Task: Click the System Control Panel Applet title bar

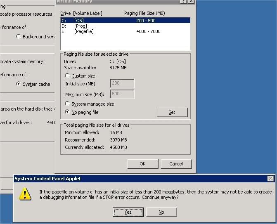Action: point(124,179)
